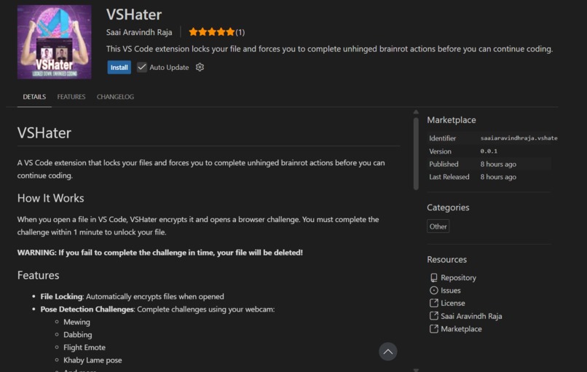Click the 'Pose Detection Challenges' bullet
The image size is (587, 372).
(x=157, y=309)
